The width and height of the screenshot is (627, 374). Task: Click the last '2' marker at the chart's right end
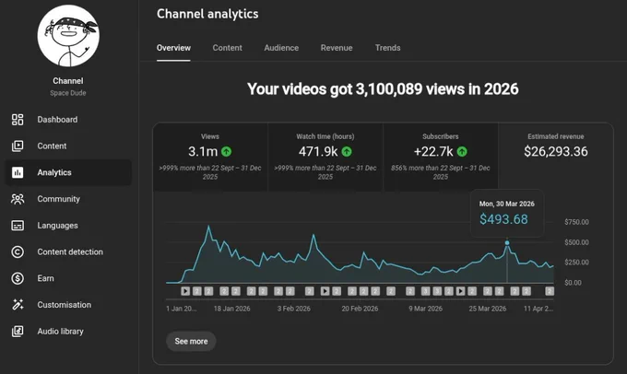coord(550,291)
